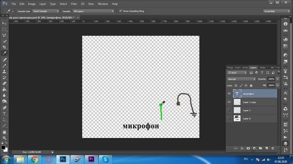Create new adjustment layer

point(255,148)
